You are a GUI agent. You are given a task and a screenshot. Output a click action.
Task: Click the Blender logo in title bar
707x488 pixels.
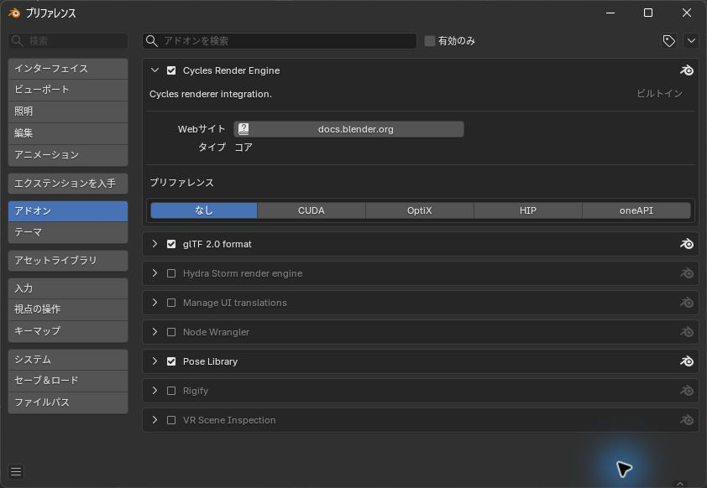pos(14,13)
